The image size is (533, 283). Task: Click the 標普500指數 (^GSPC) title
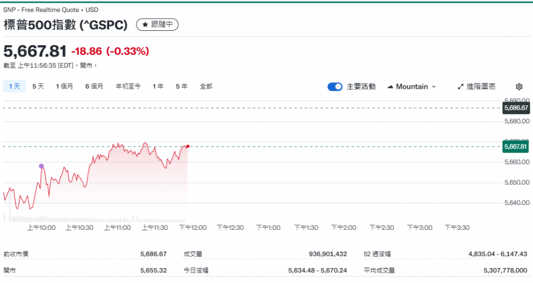pos(66,24)
